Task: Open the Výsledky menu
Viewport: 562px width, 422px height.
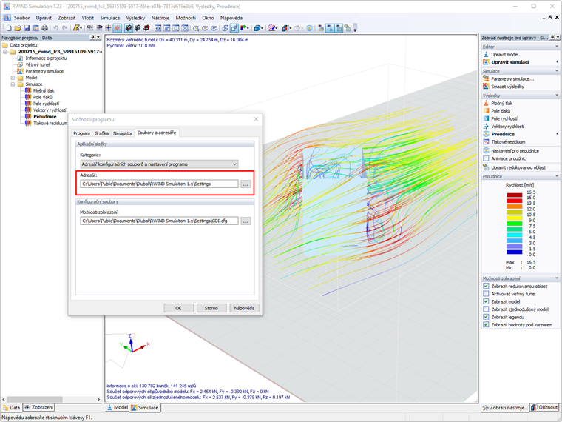Action: tap(135, 18)
